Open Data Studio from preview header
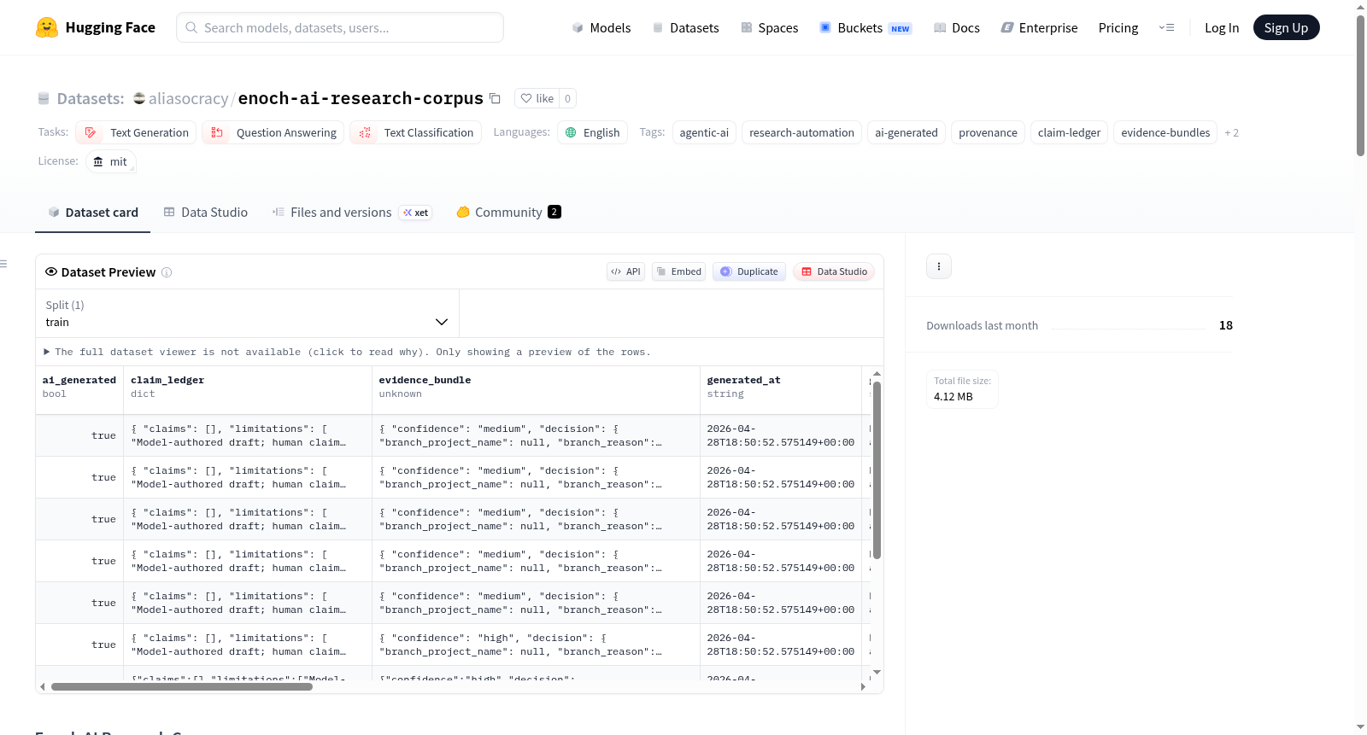Screen dimensions: 1367x735 click(834, 271)
